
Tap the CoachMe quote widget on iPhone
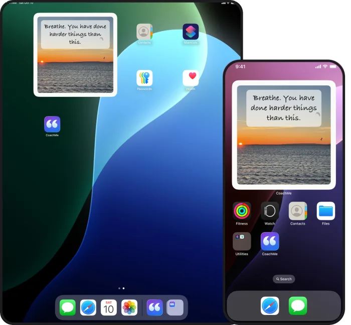284,135
